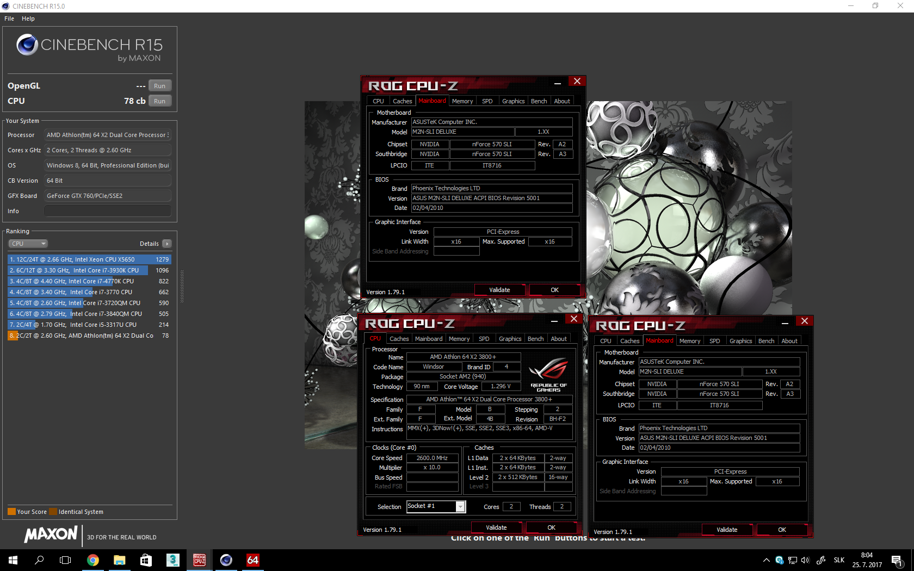The width and height of the screenshot is (914, 571).
Task: Open Task View on the taskbar
Action: click(65, 560)
